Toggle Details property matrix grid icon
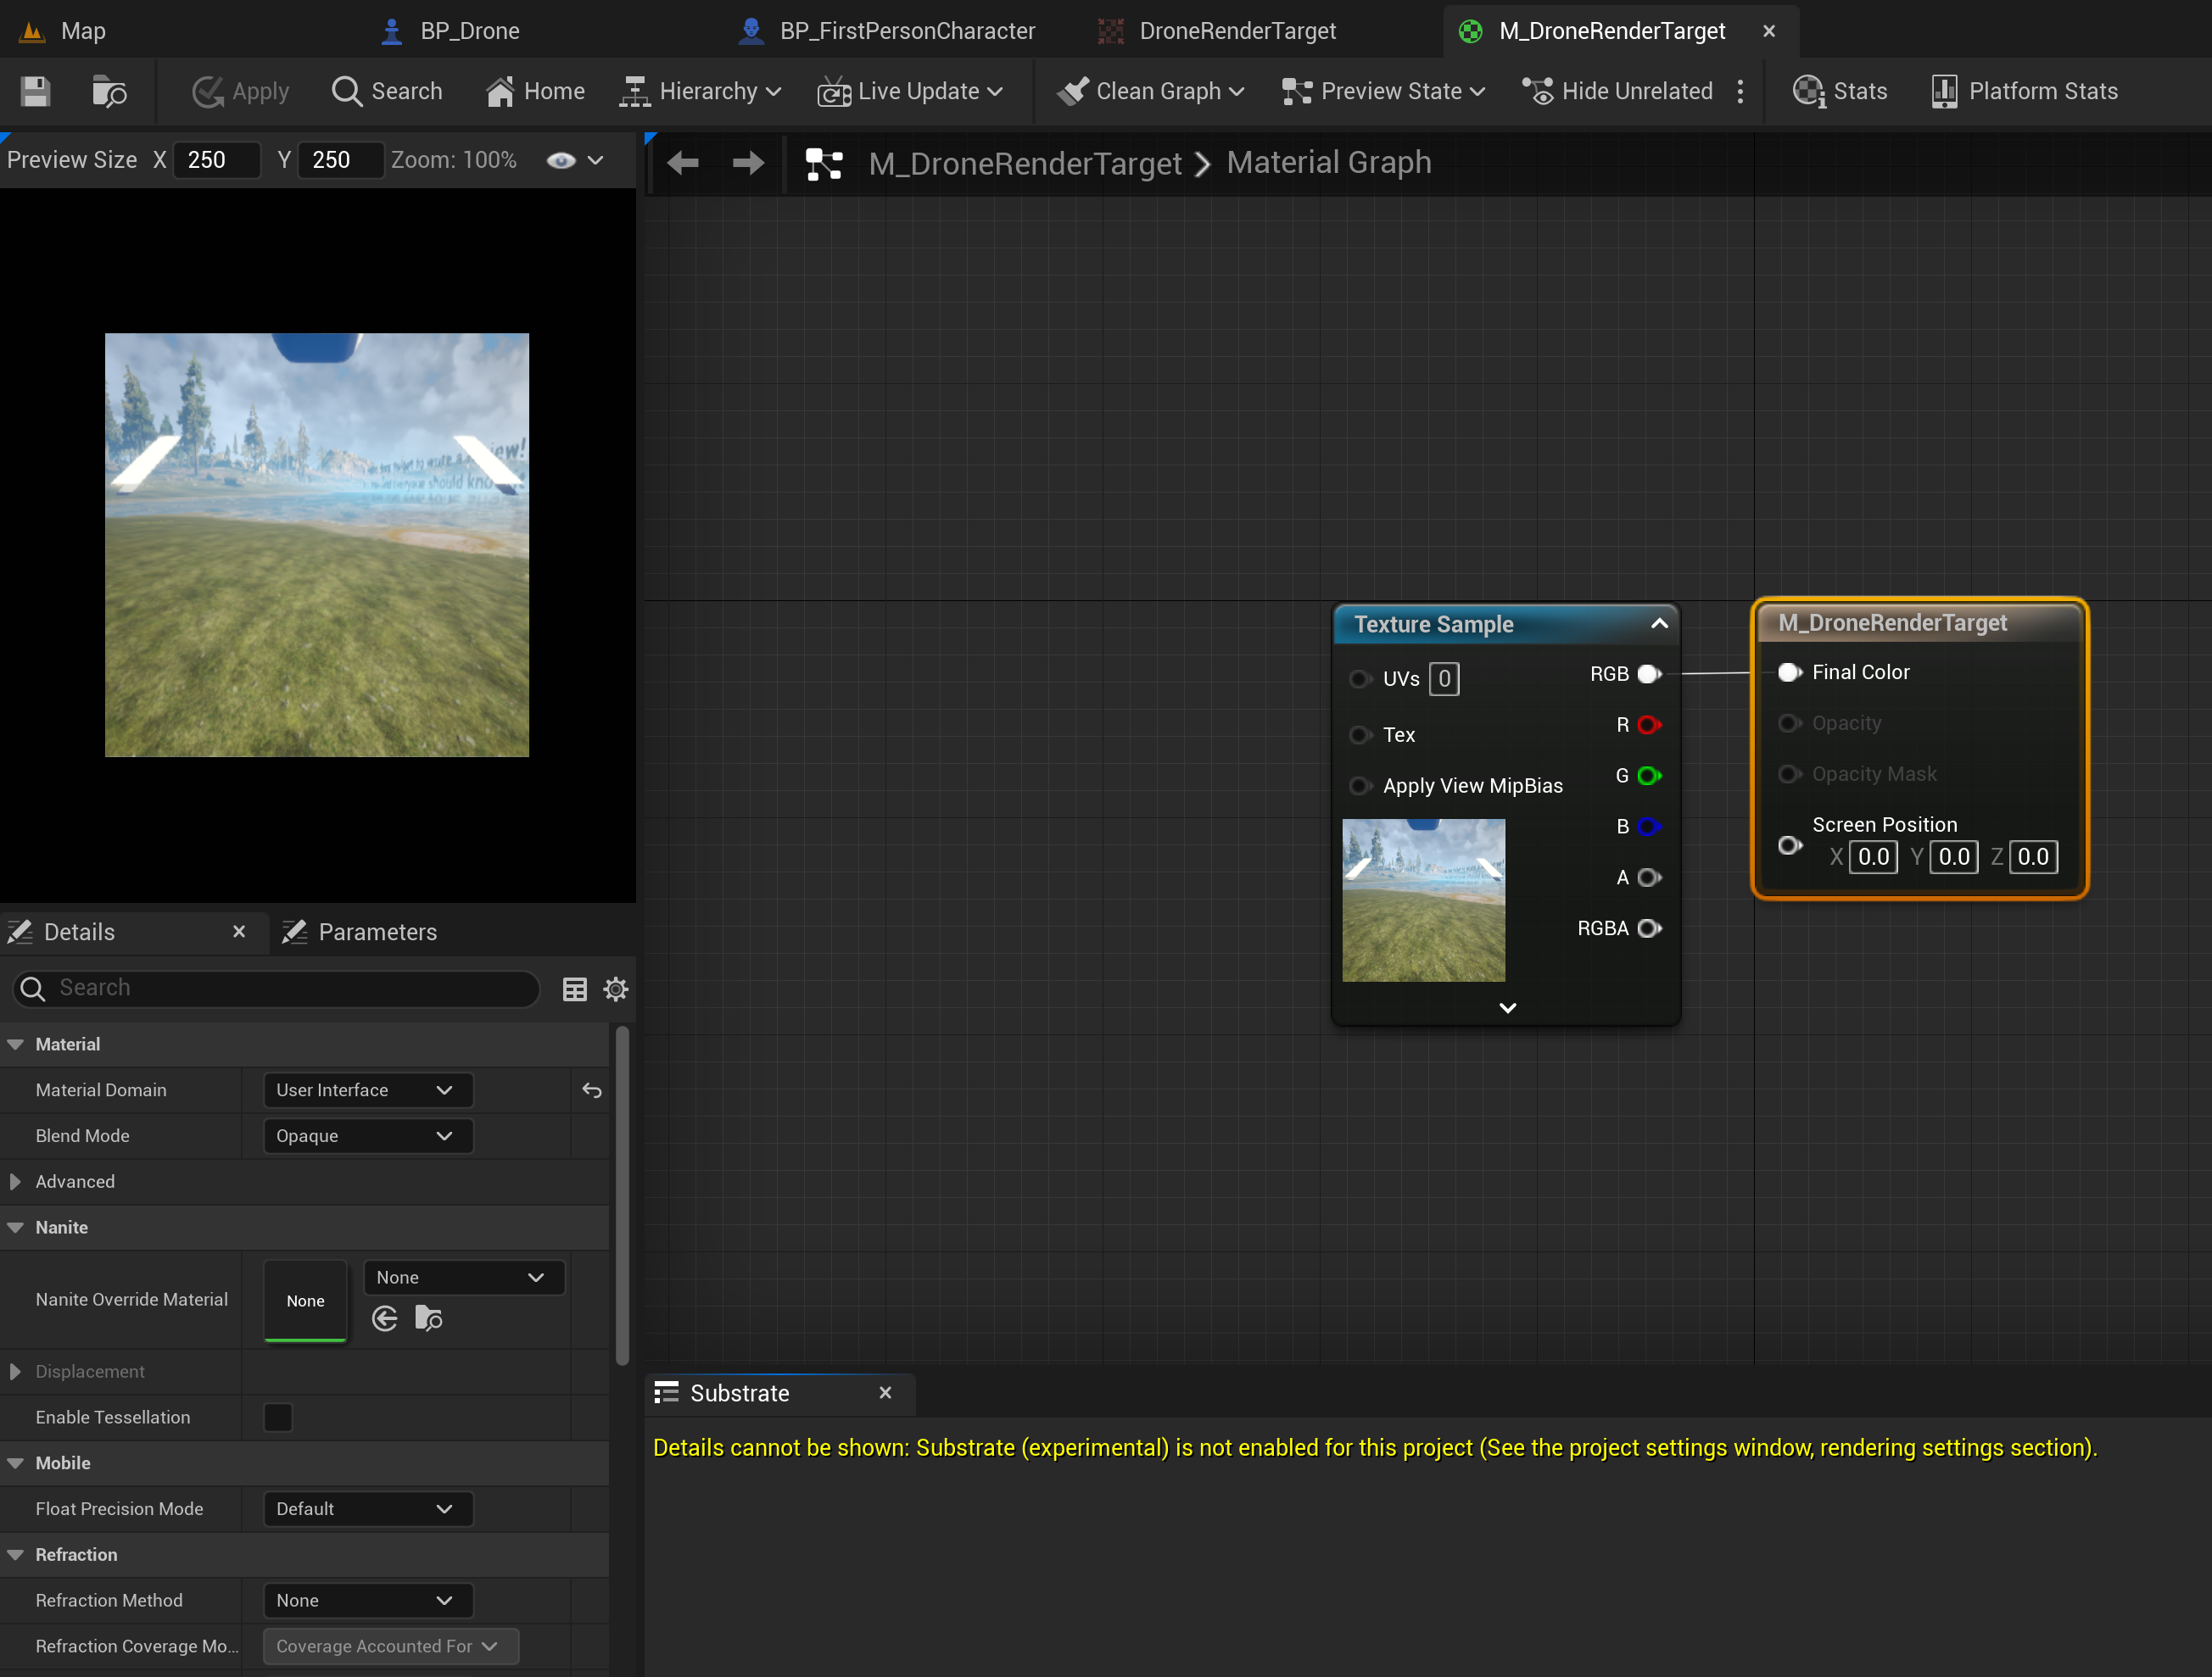 (575, 989)
